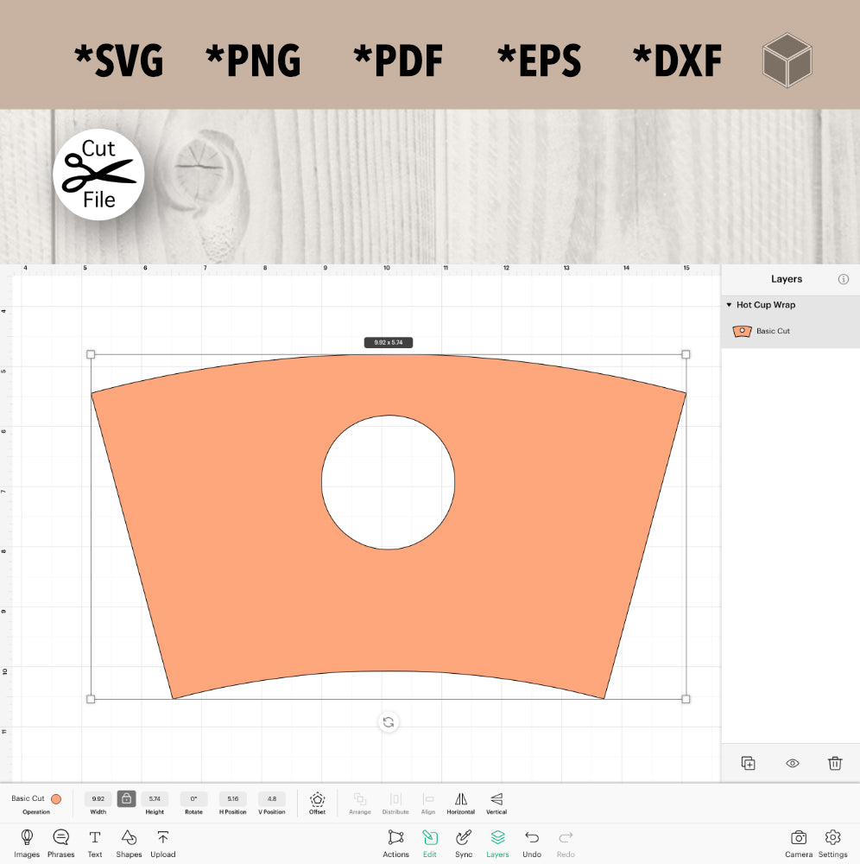
Task: Collapse the Hot Cup Wrap group
Action: click(729, 305)
